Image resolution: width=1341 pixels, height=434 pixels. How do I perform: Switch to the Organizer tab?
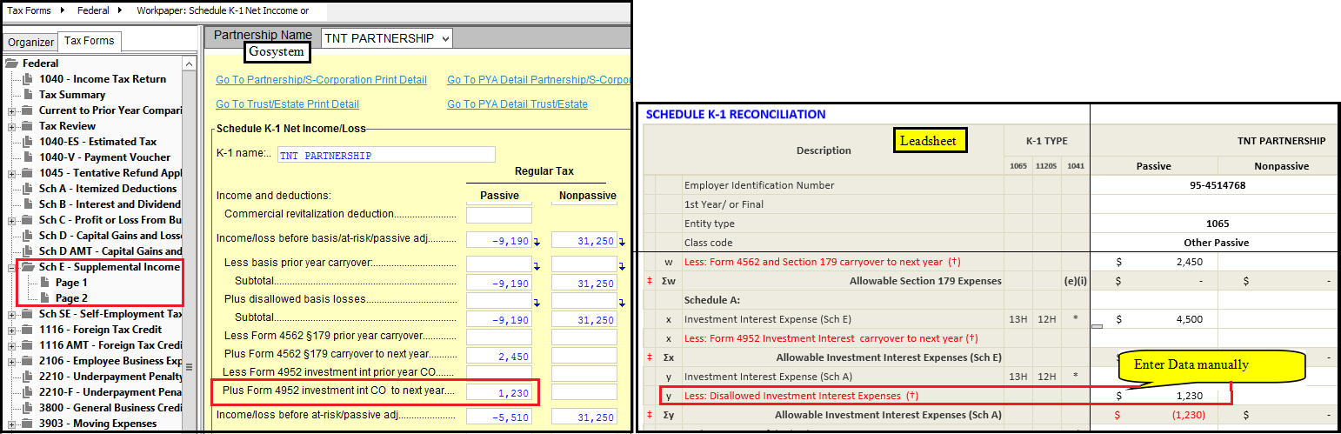30,42
